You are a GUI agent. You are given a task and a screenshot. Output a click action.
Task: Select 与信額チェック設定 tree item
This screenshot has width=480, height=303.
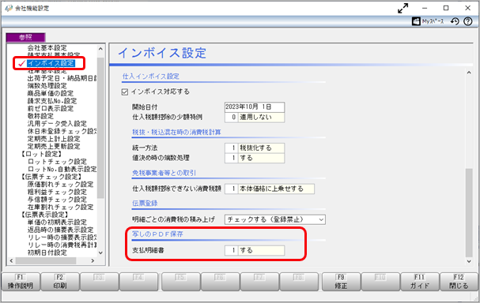click(x=57, y=200)
